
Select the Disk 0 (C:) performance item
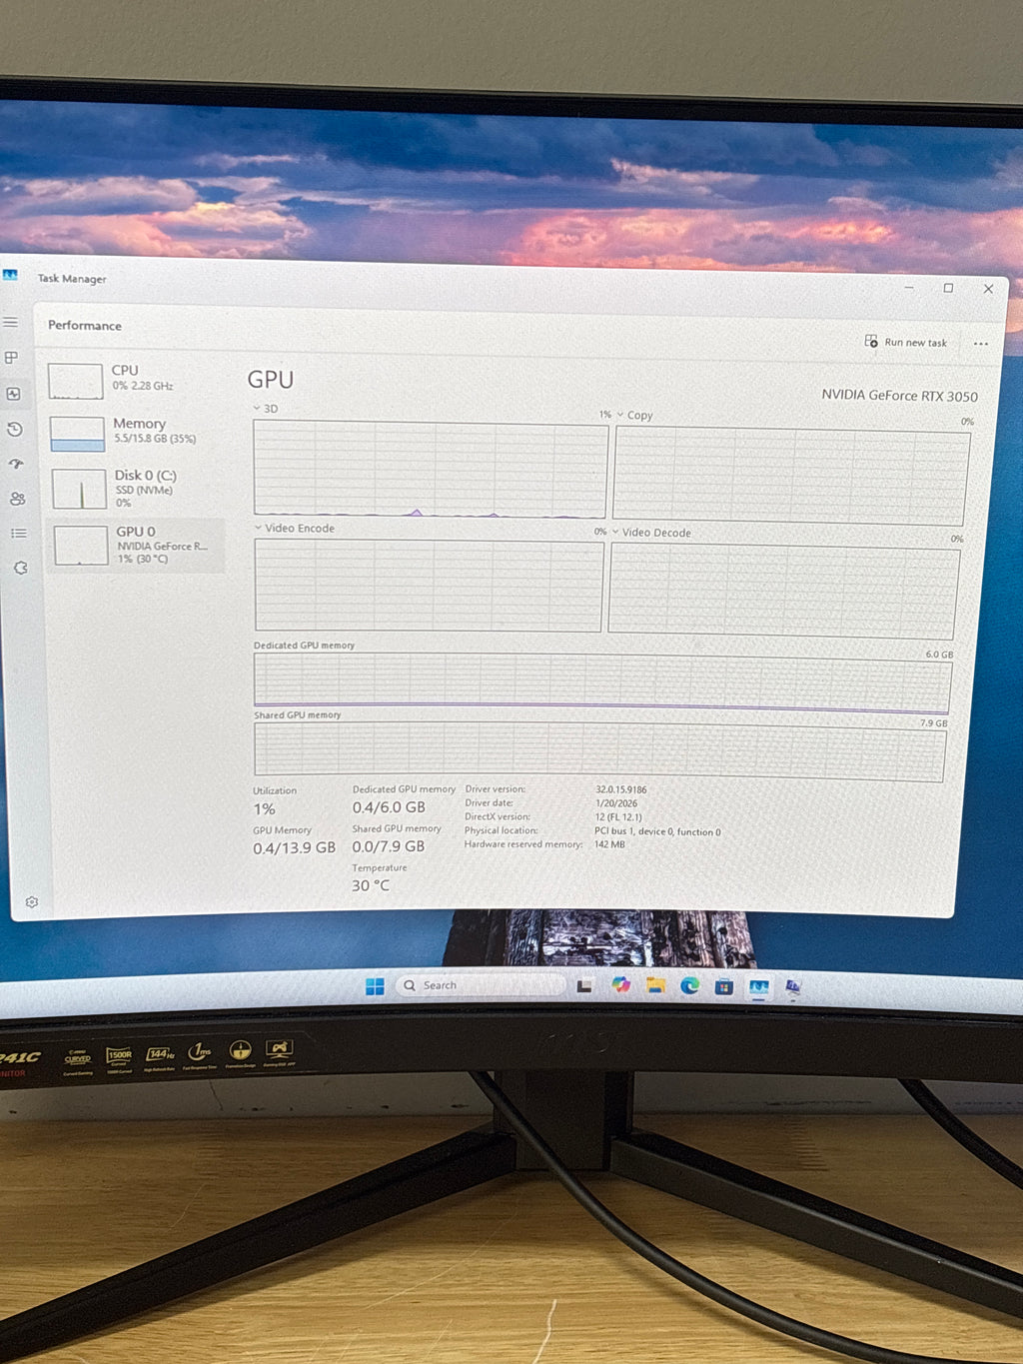tap(137, 488)
